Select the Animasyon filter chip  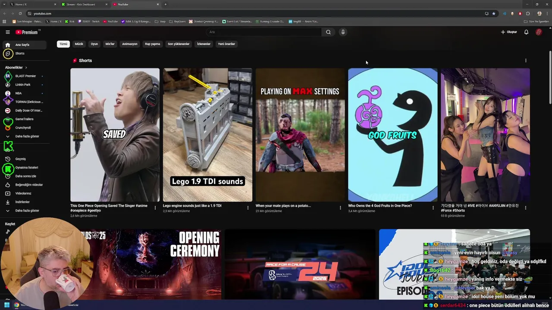click(x=130, y=44)
